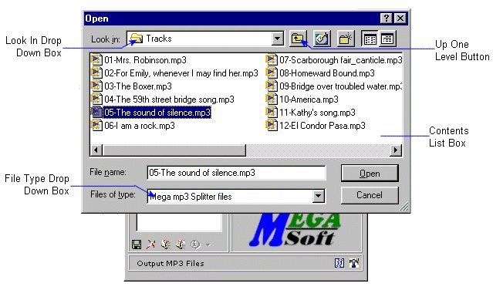
Task: Click the save disk icon below dialog
Action: click(137, 244)
